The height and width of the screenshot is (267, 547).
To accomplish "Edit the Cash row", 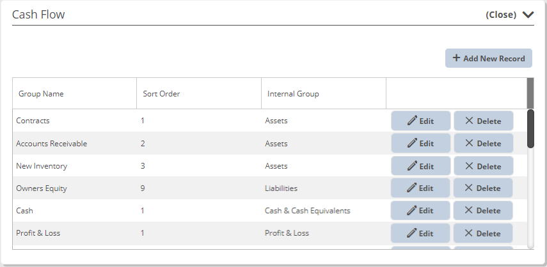I will click(x=420, y=210).
